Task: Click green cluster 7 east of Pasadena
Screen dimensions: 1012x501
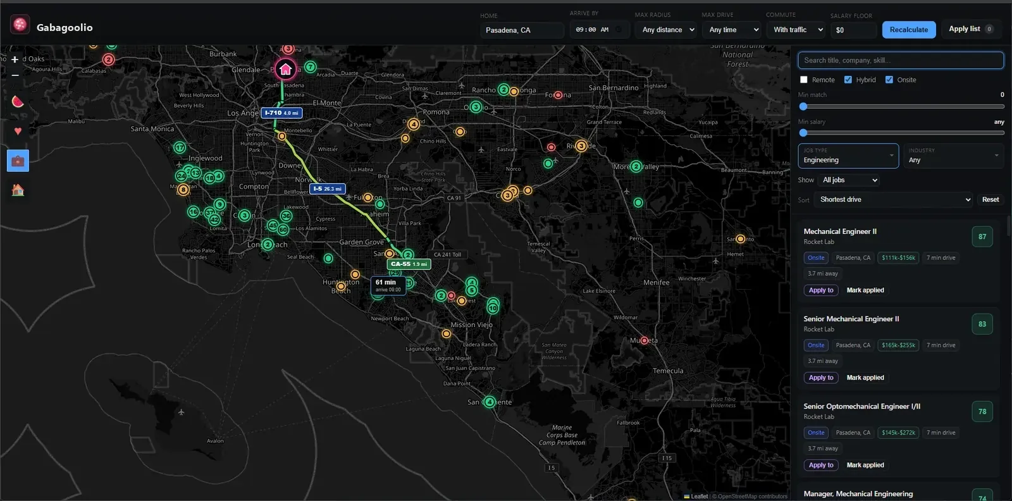Action: (x=310, y=66)
